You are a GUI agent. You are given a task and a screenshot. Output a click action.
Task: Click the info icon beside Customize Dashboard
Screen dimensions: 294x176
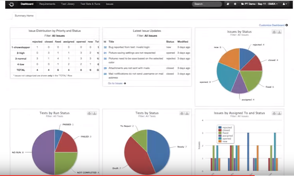tap(287, 25)
